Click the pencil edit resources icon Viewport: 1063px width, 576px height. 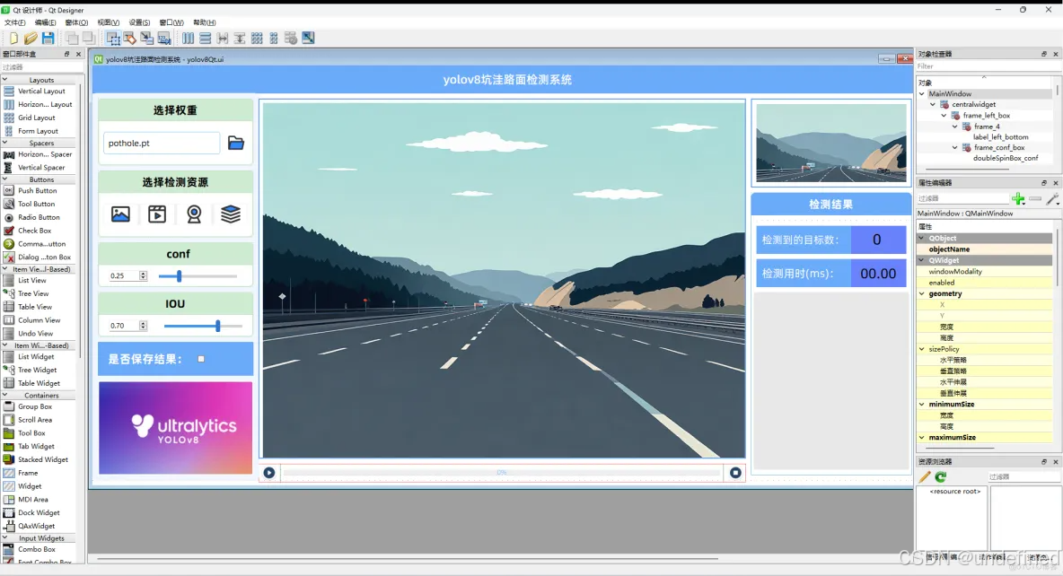(x=925, y=477)
